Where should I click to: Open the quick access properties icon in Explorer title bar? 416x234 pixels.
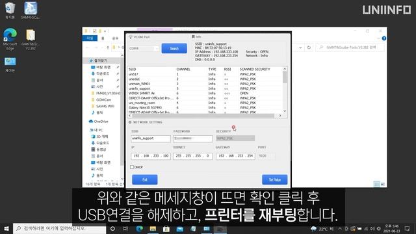tap(94, 31)
